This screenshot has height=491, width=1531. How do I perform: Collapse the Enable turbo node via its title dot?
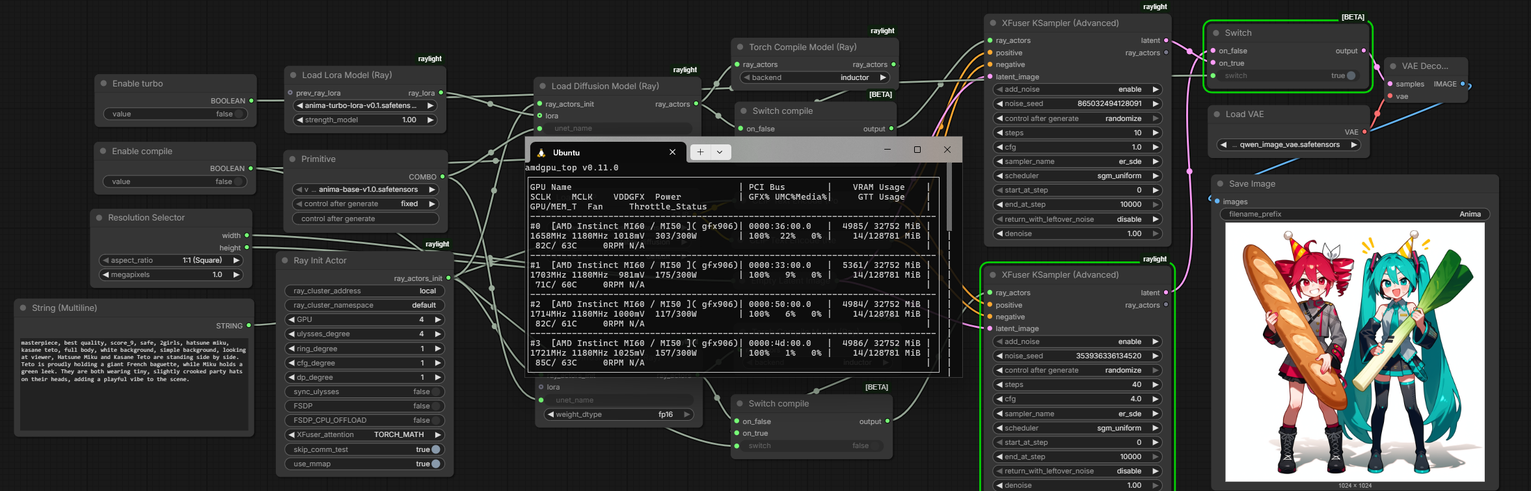103,83
